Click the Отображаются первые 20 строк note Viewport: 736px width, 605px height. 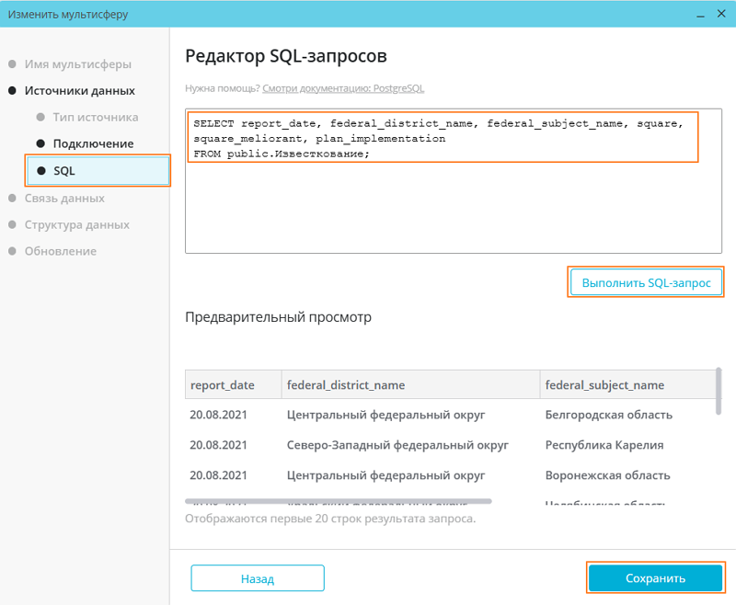point(330,519)
